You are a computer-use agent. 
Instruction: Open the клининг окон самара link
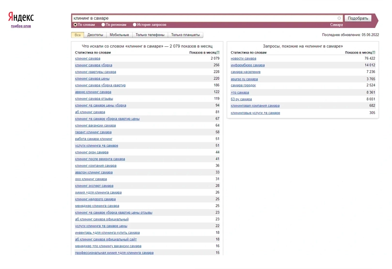[x=92, y=152]
